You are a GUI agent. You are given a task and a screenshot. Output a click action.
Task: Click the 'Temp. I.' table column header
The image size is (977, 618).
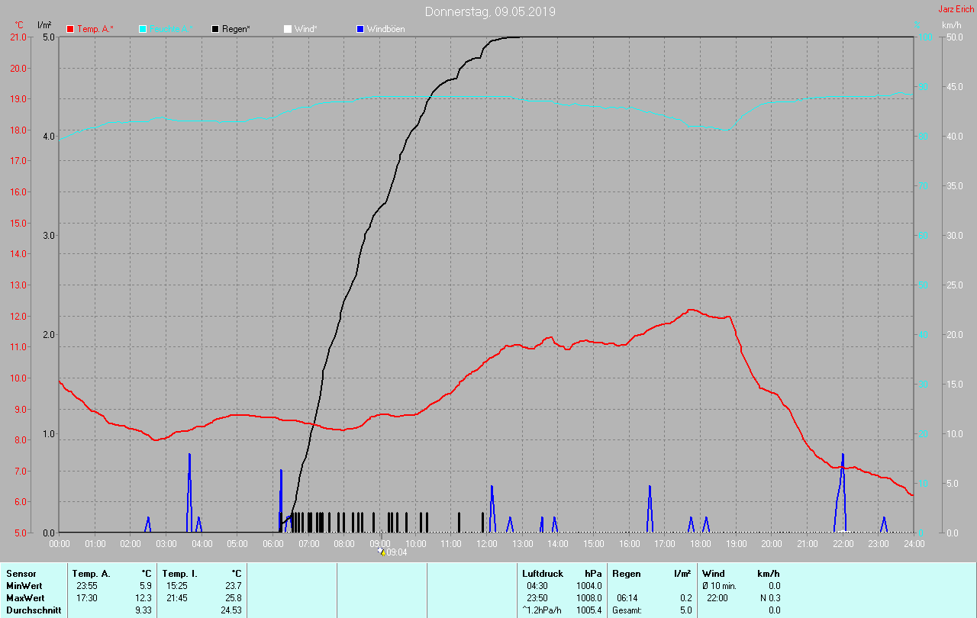179,574
